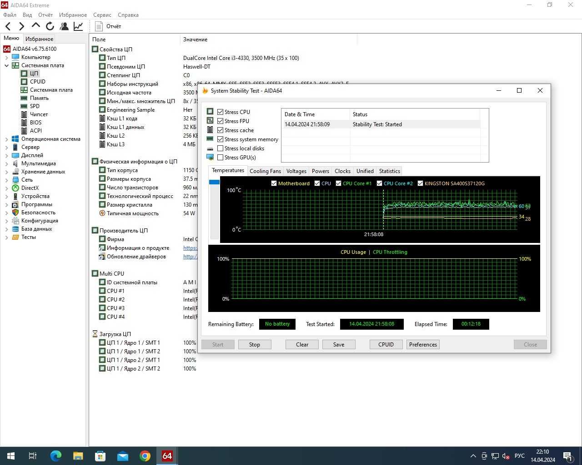Viewport: 582px width, 465px height.
Task: Click the Forward navigation arrow in toolbar
Action: click(x=21, y=26)
